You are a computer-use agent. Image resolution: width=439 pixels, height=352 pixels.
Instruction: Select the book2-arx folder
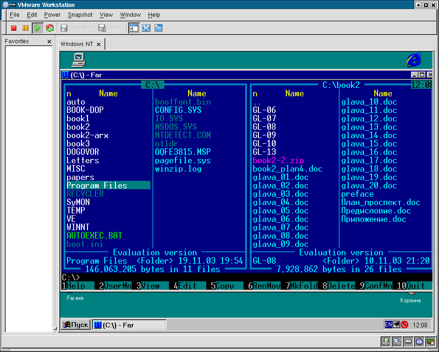coord(88,135)
